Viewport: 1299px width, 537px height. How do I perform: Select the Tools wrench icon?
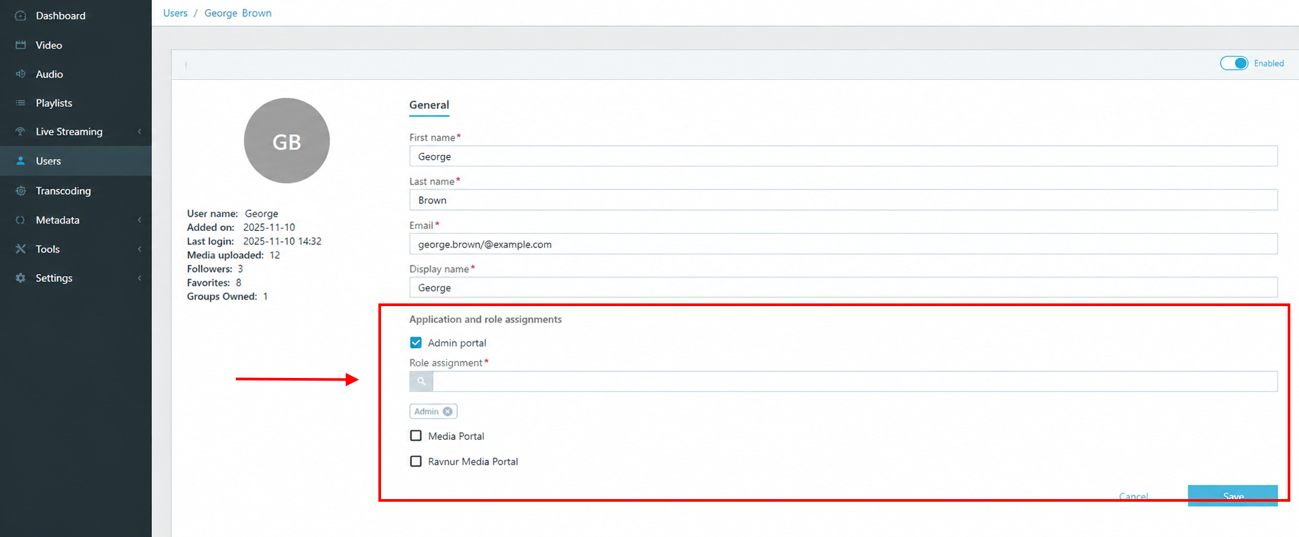click(21, 249)
